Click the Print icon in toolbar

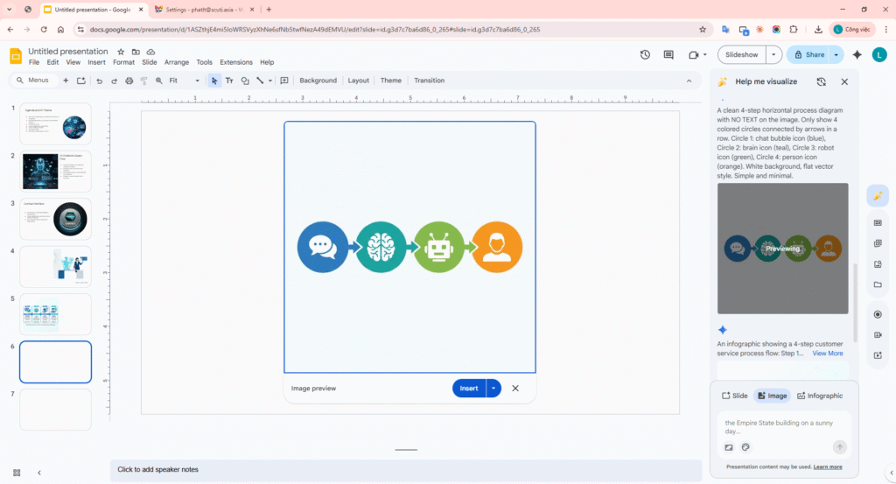(x=129, y=81)
